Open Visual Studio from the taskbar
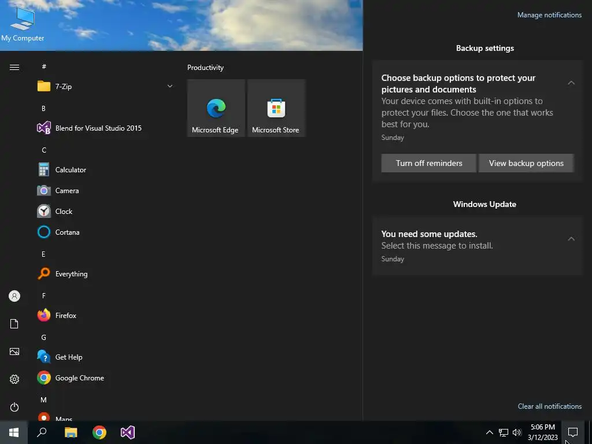 tap(128, 432)
